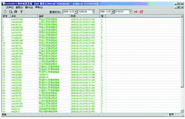Viewport: 185px width, 119px height.
Task: Click the start time spinner arrows
Action: [x=94, y=12]
